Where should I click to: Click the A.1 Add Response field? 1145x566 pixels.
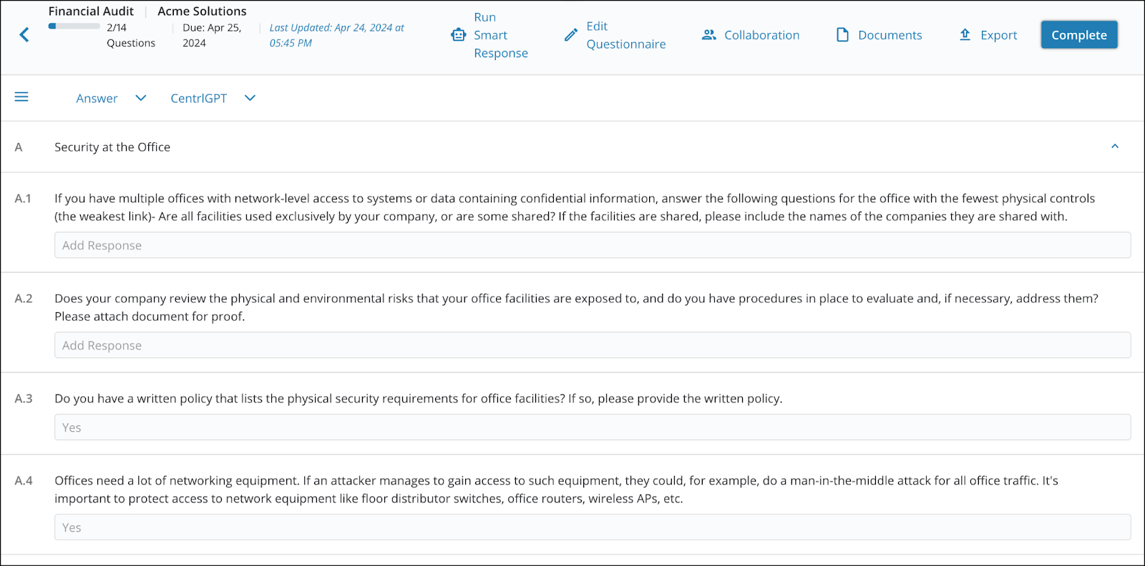click(x=593, y=245)
